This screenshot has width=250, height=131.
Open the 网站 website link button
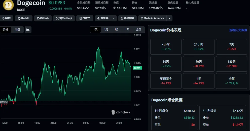(x=6, y=18)
